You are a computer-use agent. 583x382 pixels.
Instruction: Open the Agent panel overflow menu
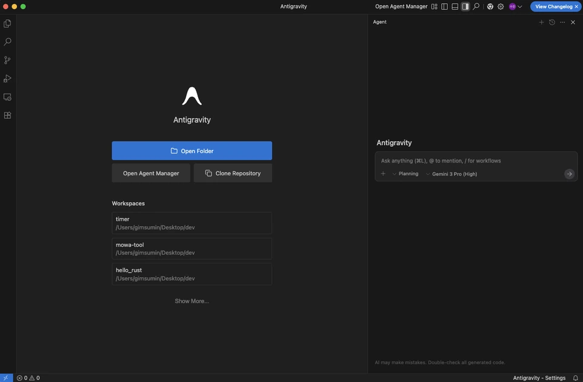pos(561,21)
